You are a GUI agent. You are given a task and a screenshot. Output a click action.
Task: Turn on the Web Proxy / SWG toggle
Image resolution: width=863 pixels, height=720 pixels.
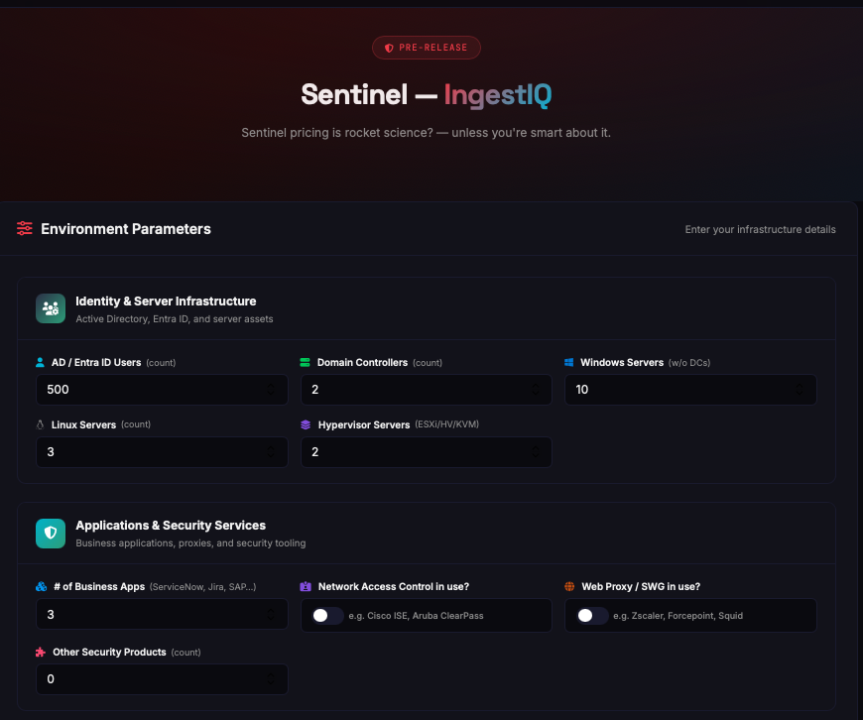tap(592, 616)
